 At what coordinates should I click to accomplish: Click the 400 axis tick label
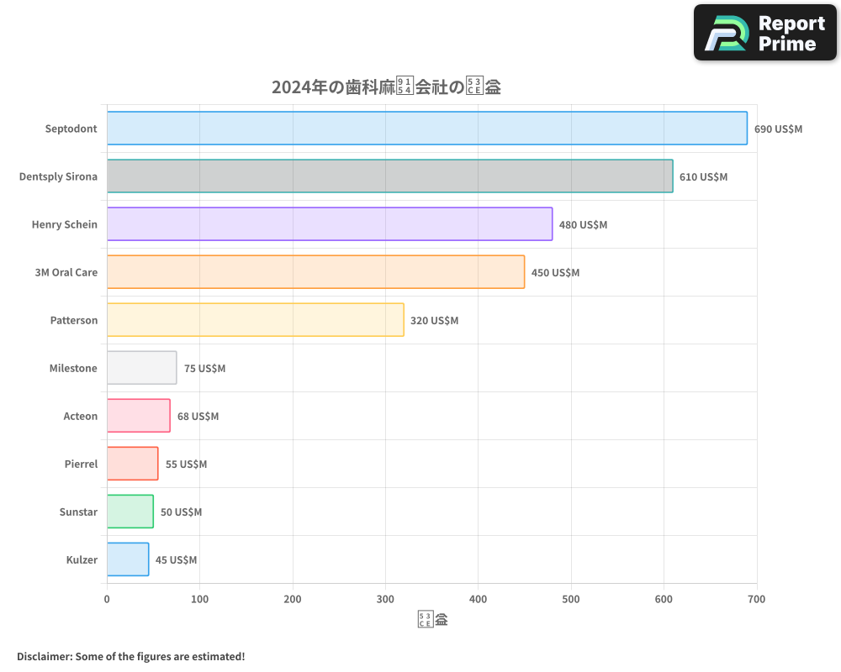[478, 599]
